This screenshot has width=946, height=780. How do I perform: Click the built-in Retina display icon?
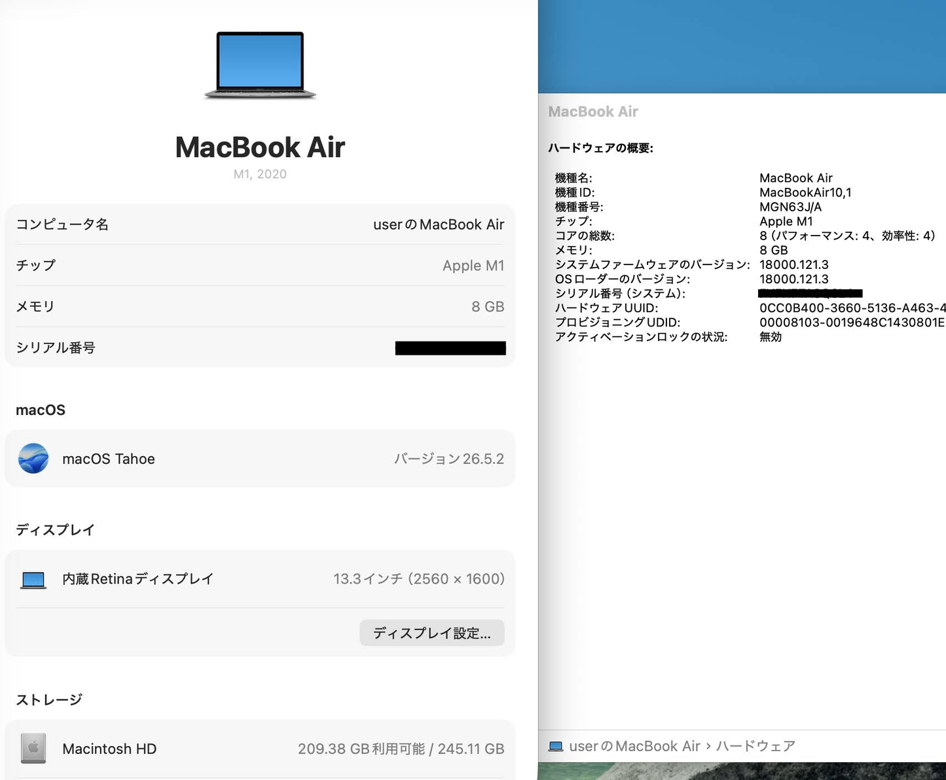point(33,580)
